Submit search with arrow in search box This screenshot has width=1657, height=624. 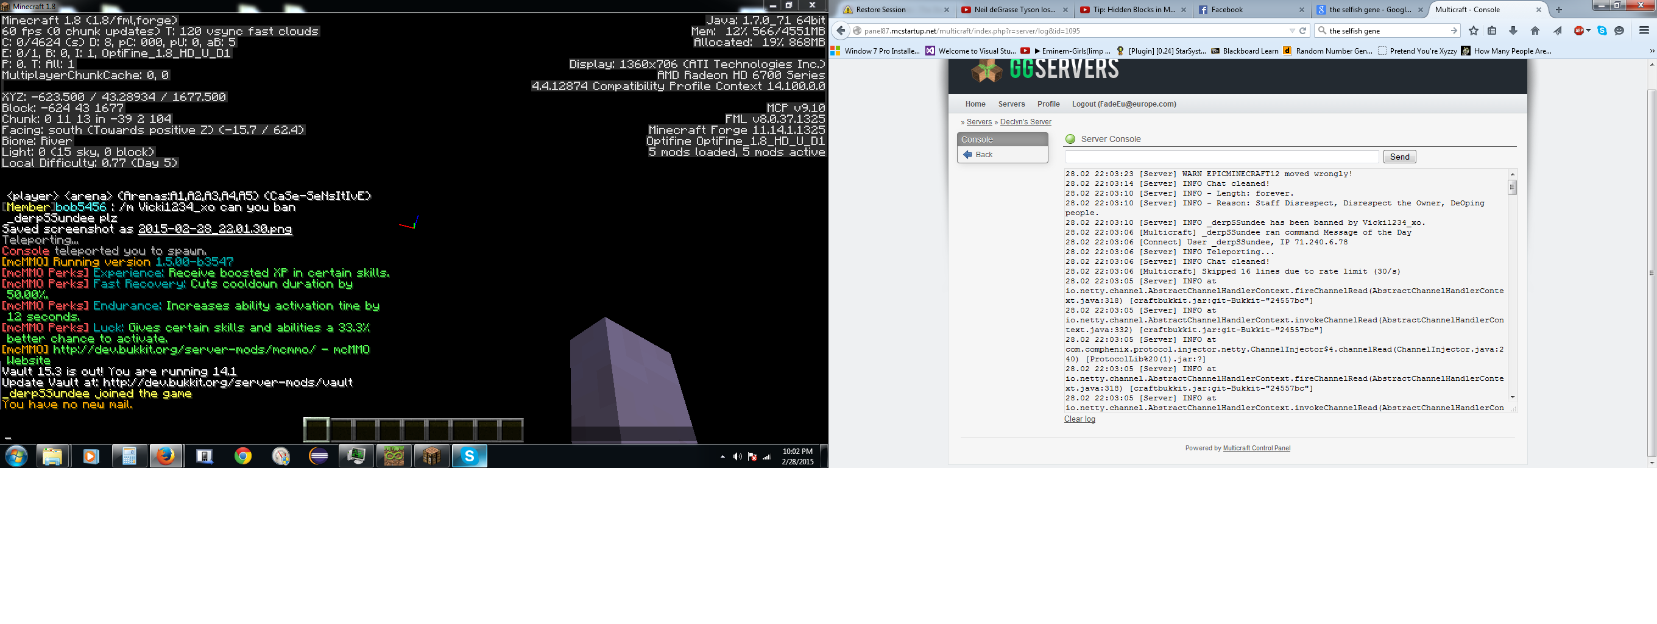(x=1453, y=31)
